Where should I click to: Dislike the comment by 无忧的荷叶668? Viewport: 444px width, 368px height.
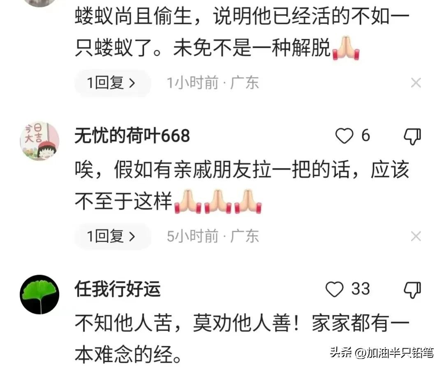coord(412,136)
